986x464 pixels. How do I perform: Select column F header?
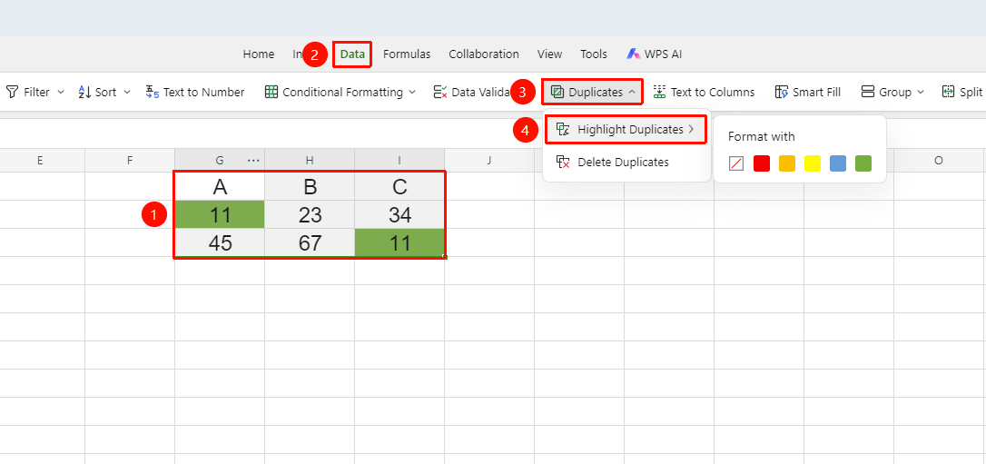[130, 161]
